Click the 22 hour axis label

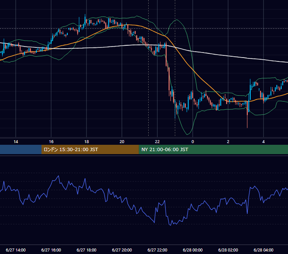click(157, 142)
